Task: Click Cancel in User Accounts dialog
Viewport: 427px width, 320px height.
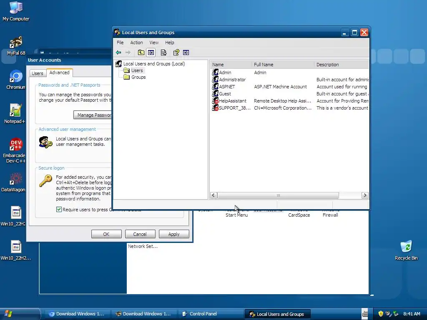Action: (x=140, y=234)
